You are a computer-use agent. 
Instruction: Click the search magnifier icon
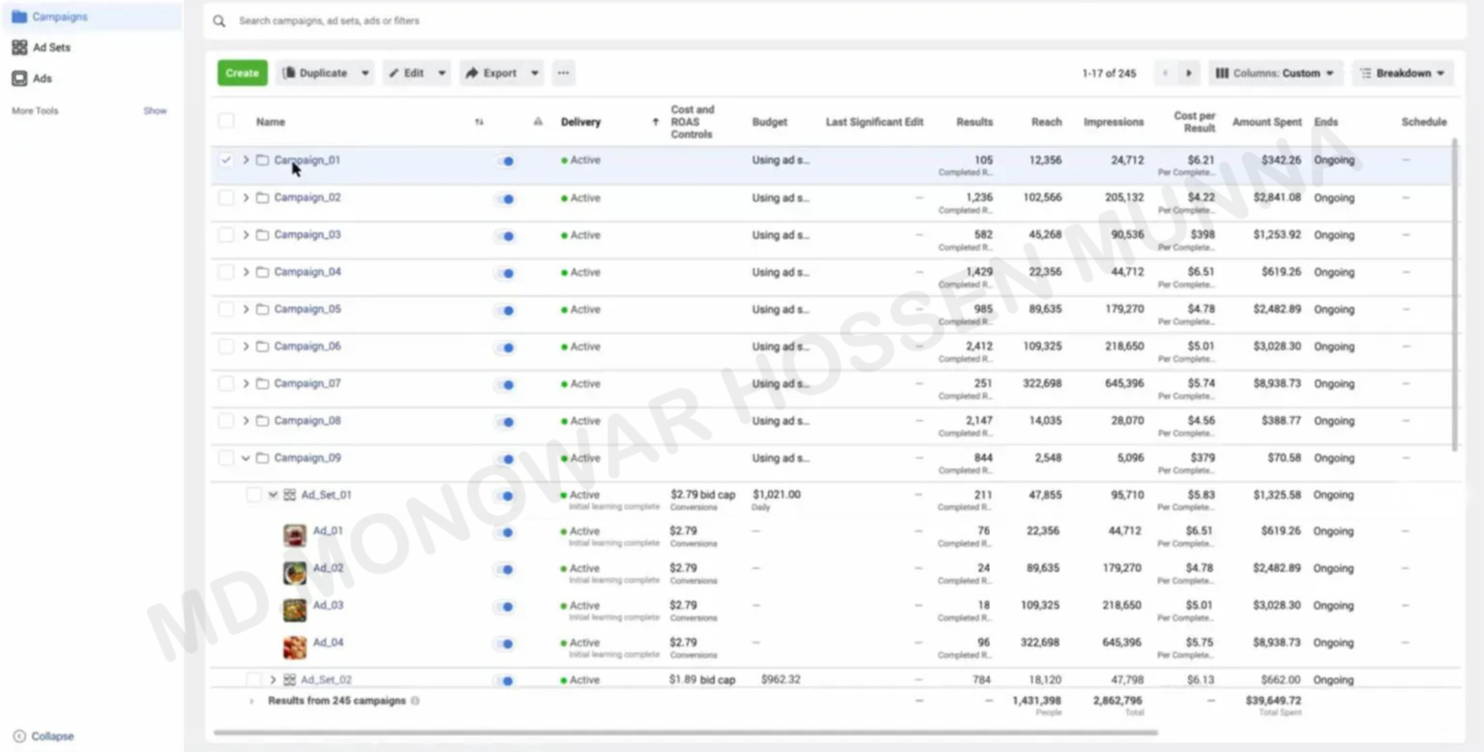[220, 20]
